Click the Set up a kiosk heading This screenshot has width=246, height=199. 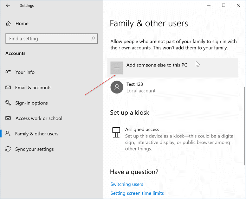coord(130,113)
